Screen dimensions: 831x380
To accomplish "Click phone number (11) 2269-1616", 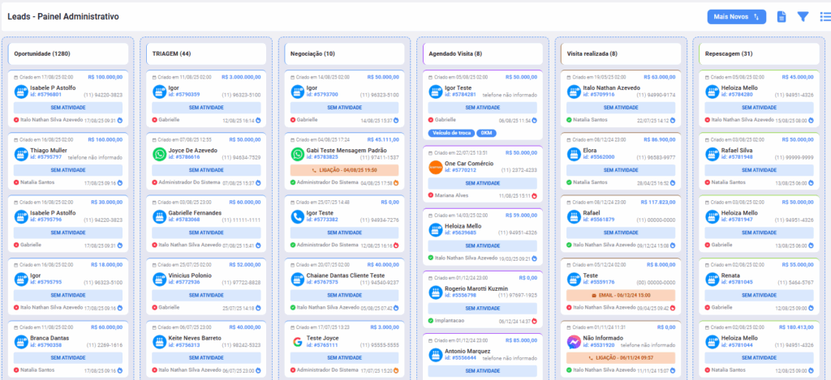I will [105, 345].
